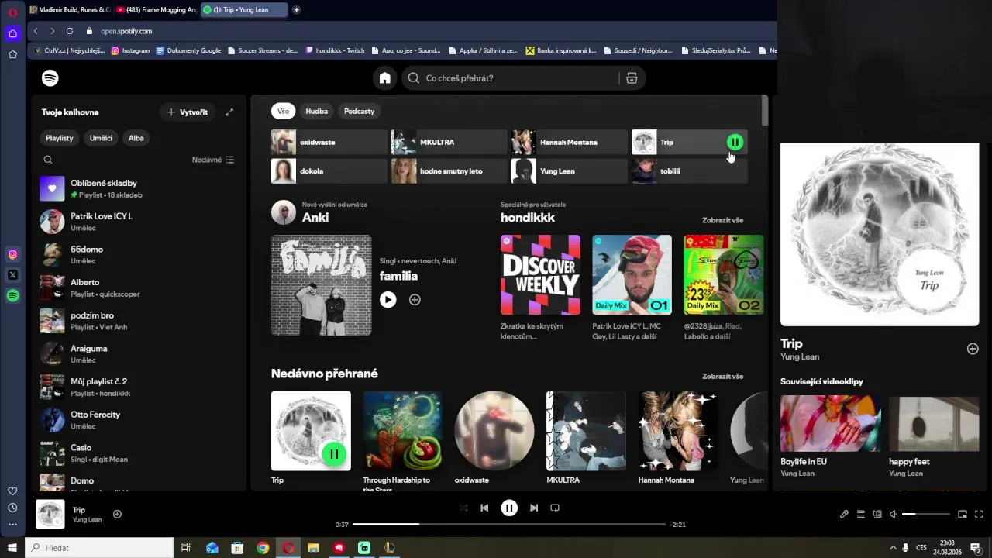This screenshot has width=992, height=558.
Task: Switch to the Frame Mogging YouTube tab
Action: 156,10
